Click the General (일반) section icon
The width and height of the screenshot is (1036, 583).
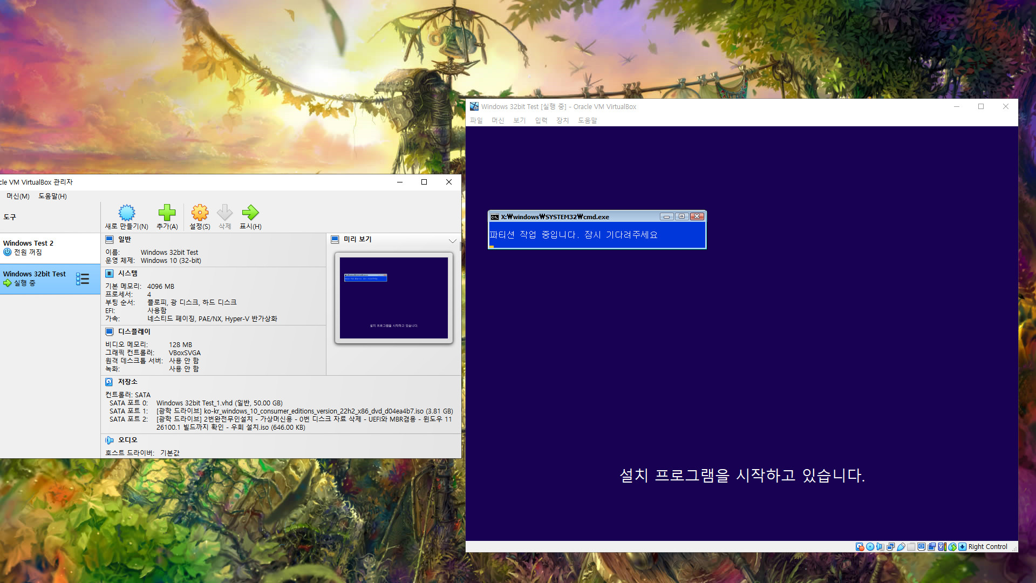tap(110, 239)
